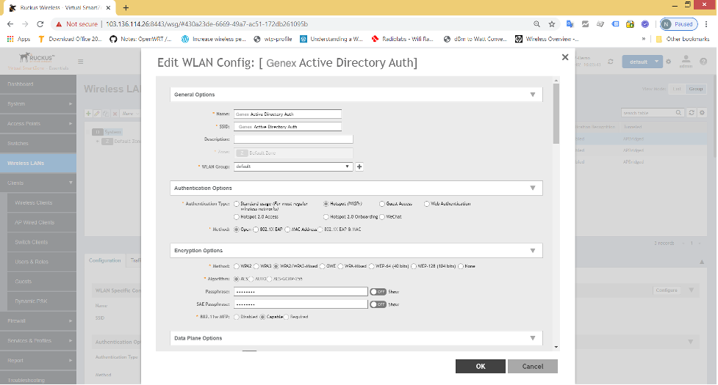Viewport: 718px width, 385px height.
Task: Select None encryption method
Action: (461, 266)
